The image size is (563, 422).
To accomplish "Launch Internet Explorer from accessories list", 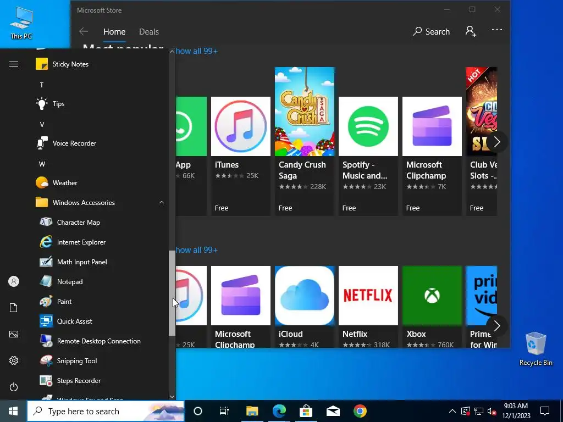I will point(101,242).
